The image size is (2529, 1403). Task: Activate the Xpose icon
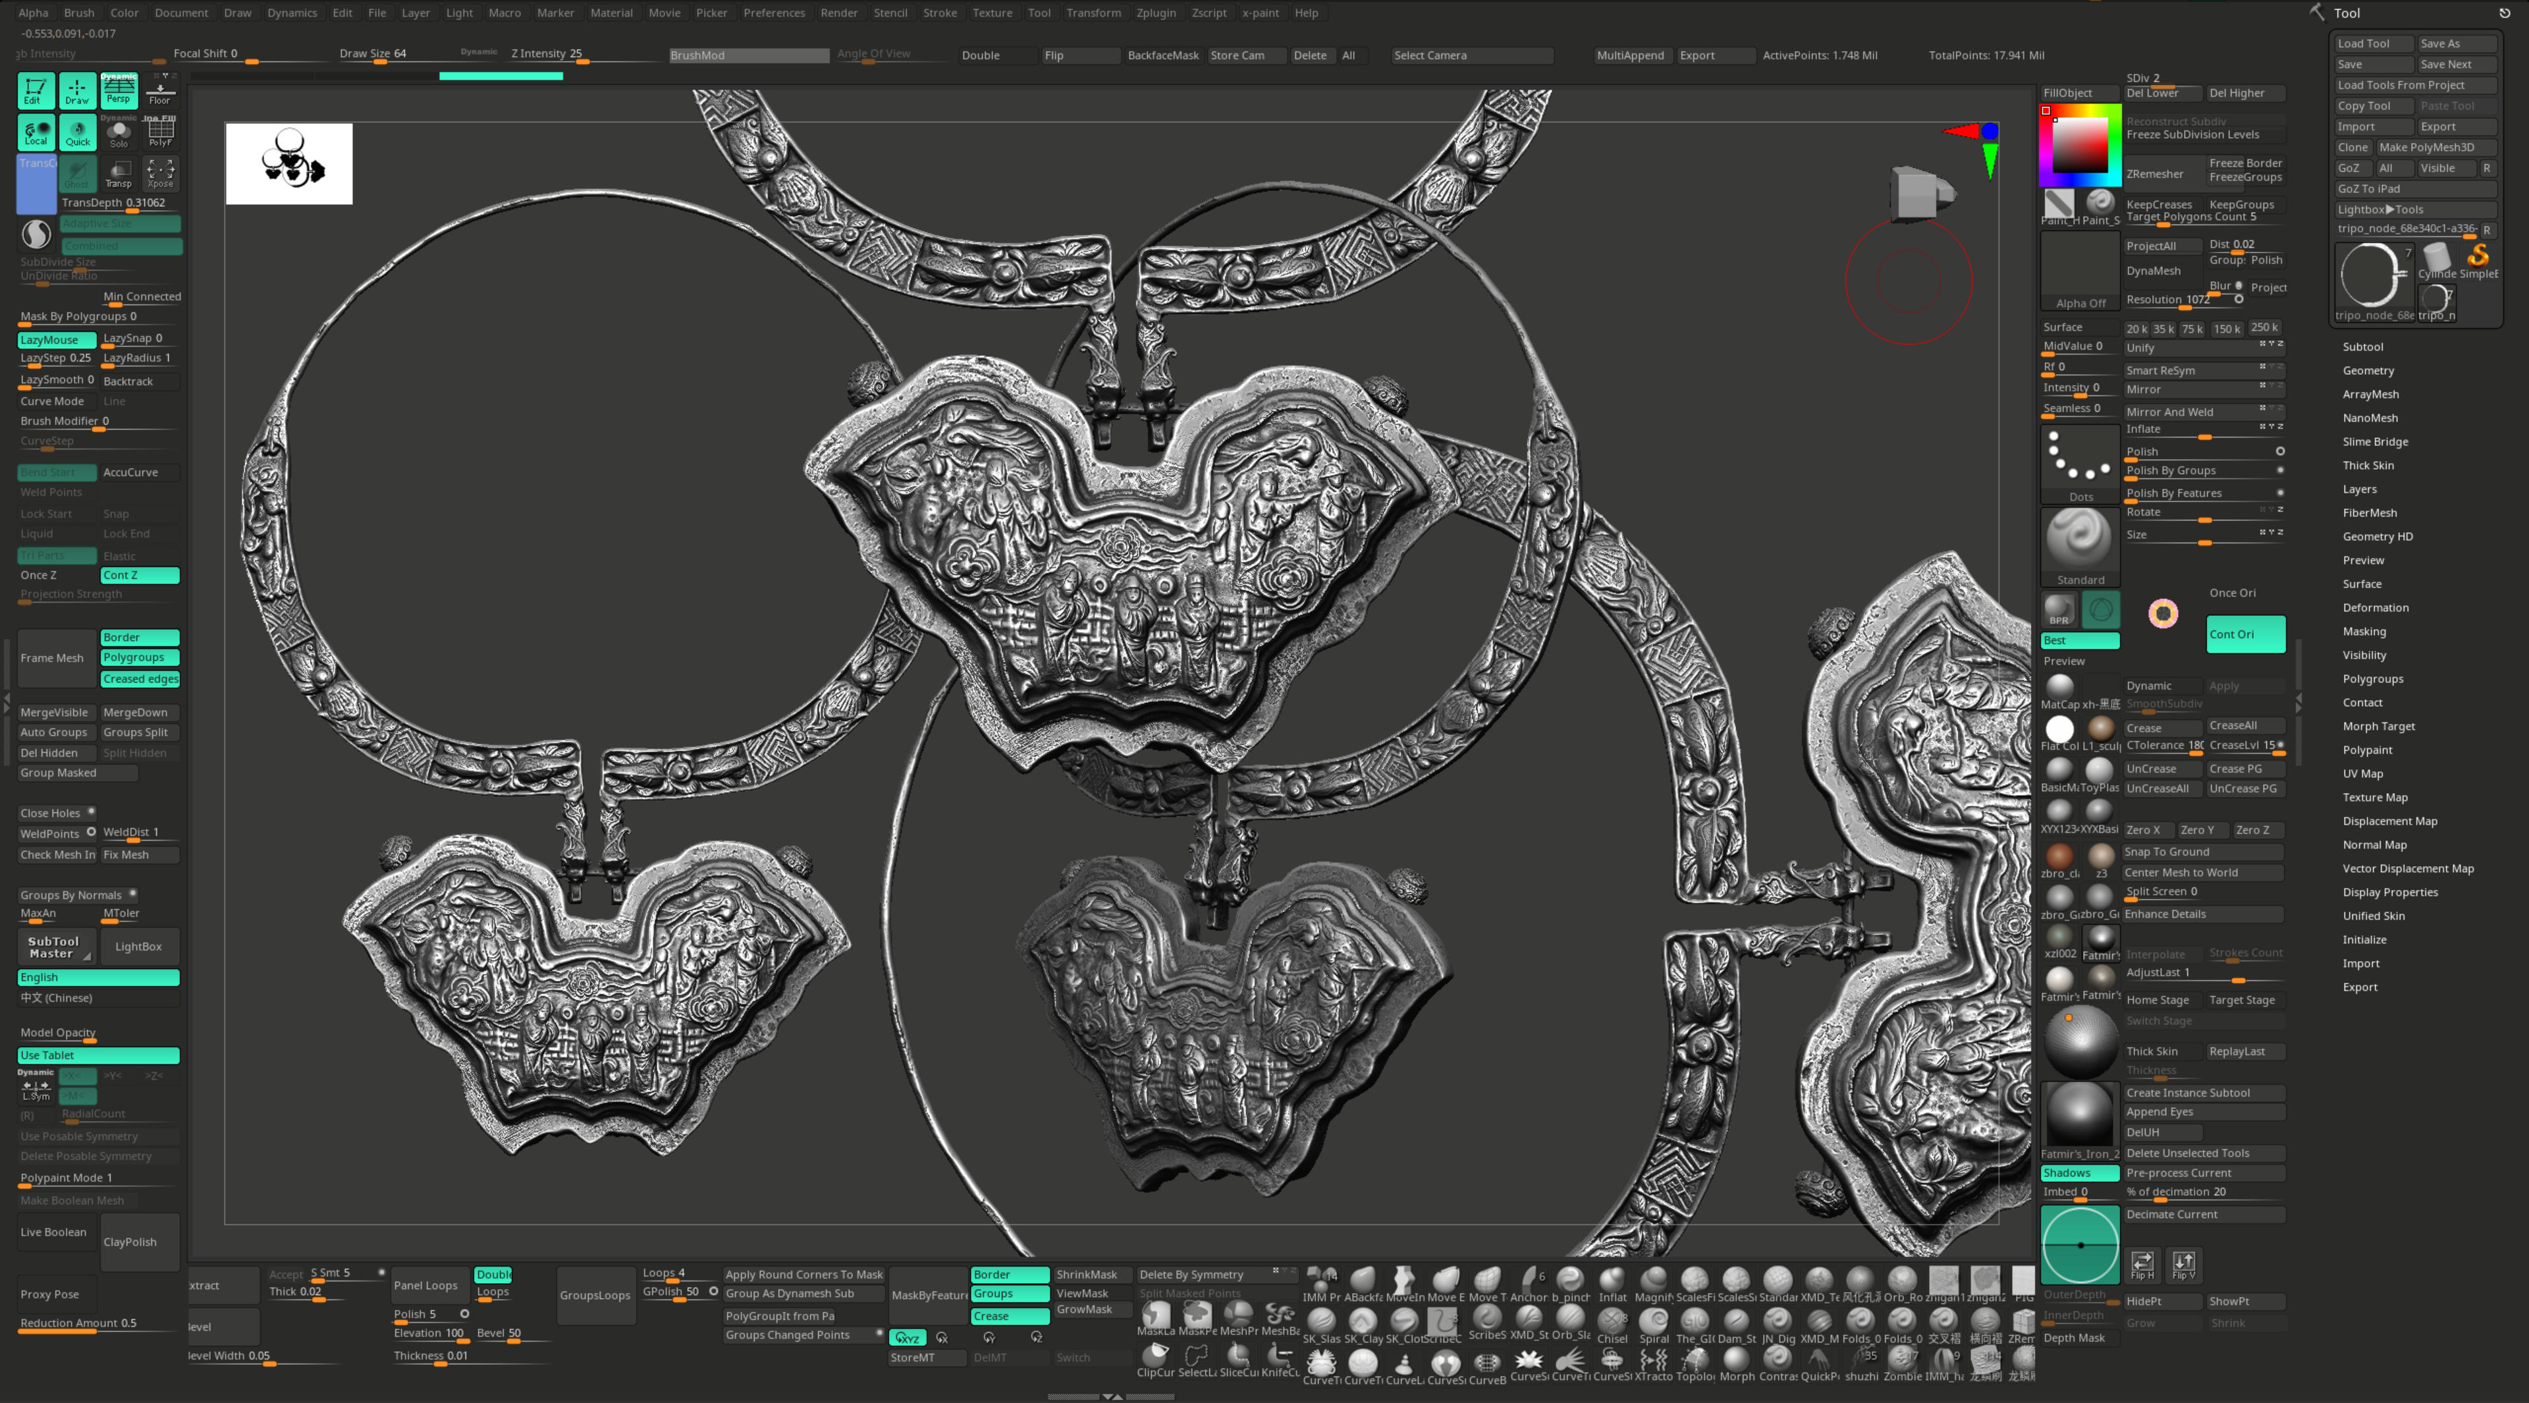160,174
